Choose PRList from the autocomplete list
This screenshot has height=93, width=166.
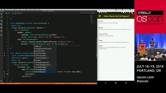pyautogui.click(x=45, y=47)
